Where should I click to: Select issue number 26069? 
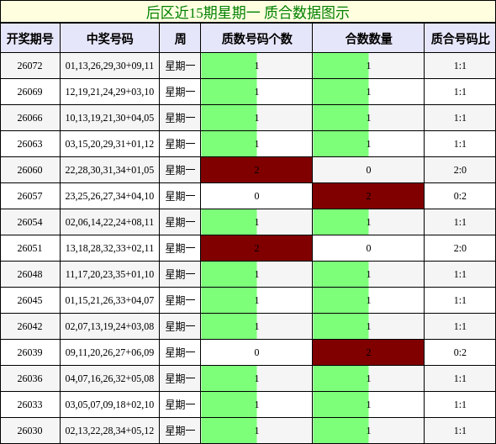point(29,92)
